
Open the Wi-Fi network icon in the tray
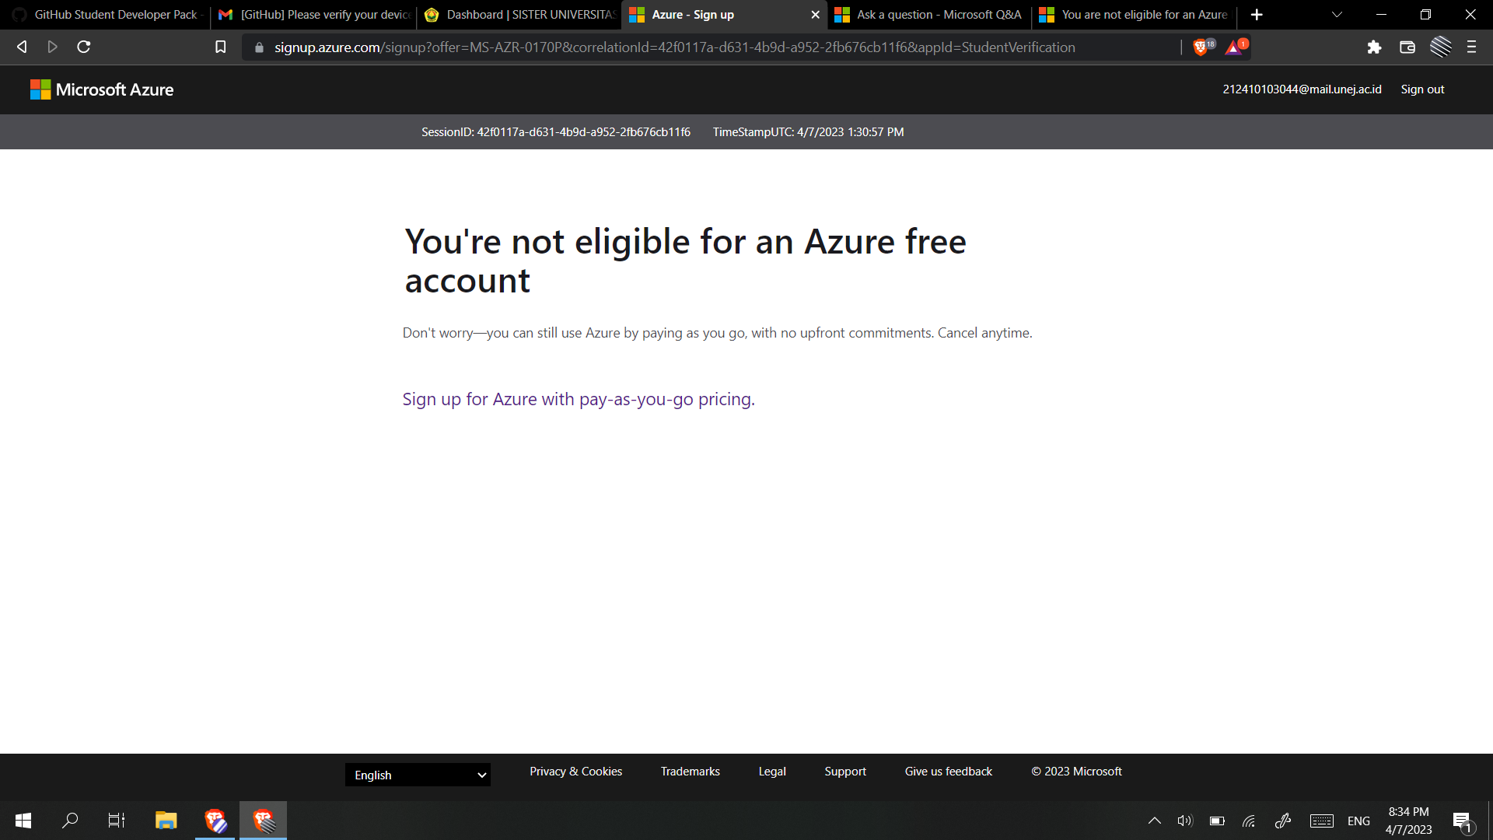click(x=1249, y=821)
